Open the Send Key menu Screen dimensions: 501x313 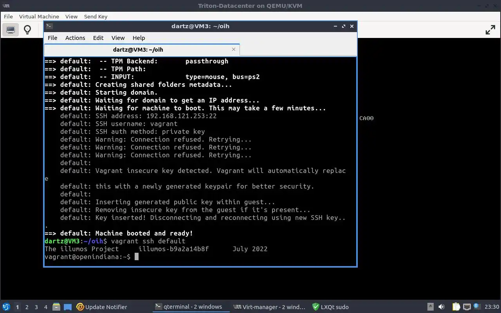pyautogui.click(x=96, y=16)
